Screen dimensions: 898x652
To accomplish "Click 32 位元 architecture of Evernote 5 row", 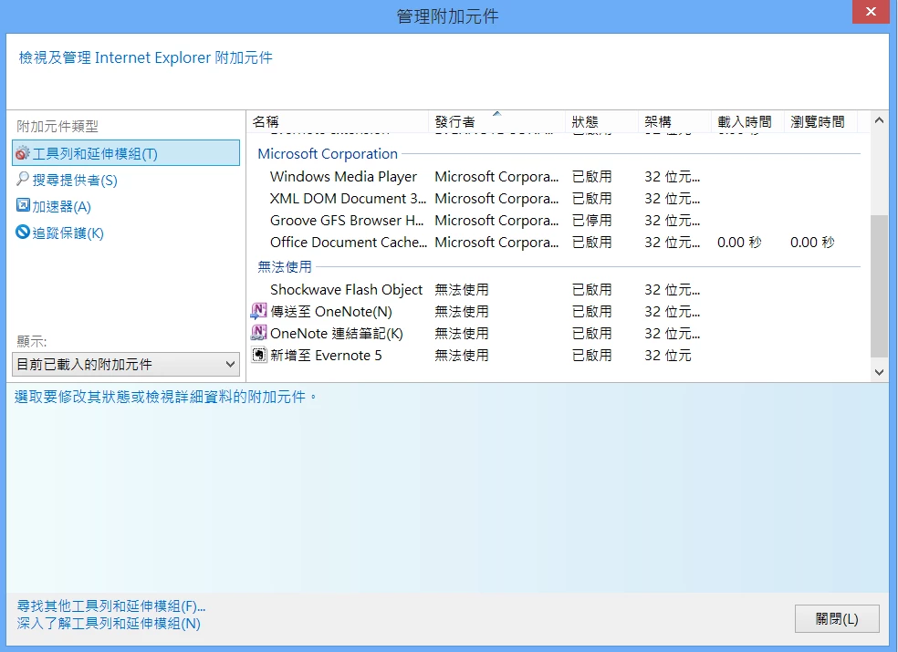I will pos(668,355).
